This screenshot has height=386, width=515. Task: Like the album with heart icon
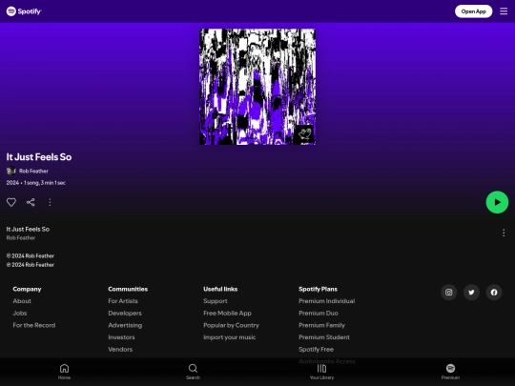(x=11, y=202)
